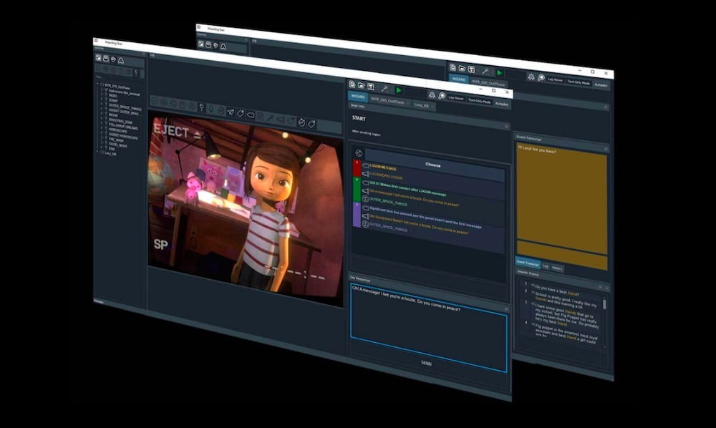Click the wrench settings icon in the front window
This screenshot has height=428, width=716.
click(x=384, y=88)
